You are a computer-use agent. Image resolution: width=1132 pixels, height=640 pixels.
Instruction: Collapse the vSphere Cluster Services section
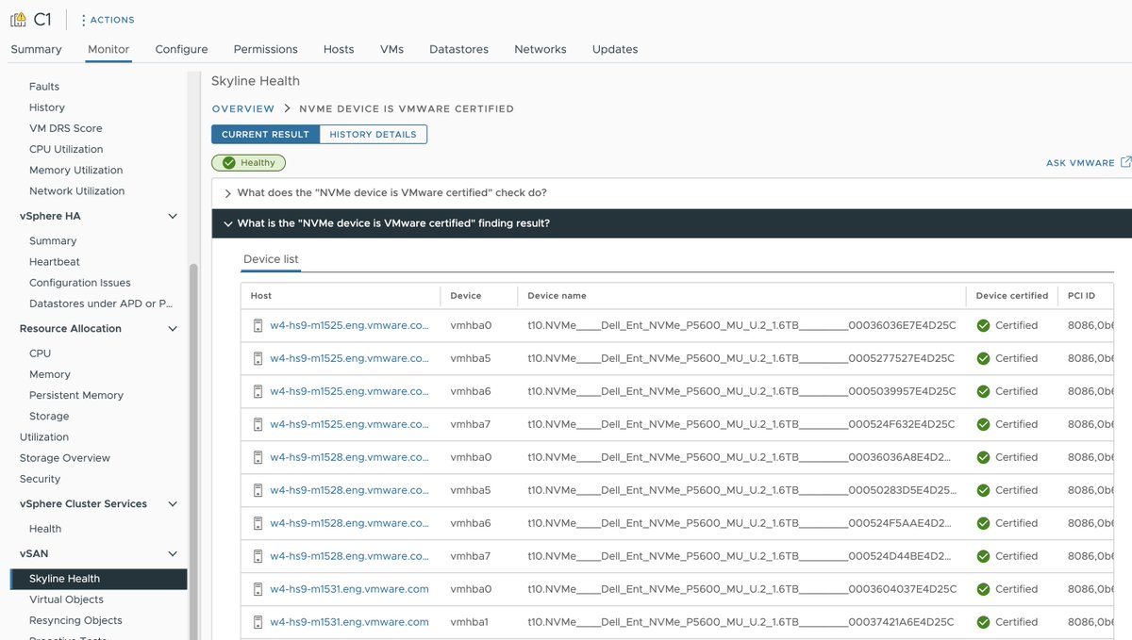(x=173, y=504)
